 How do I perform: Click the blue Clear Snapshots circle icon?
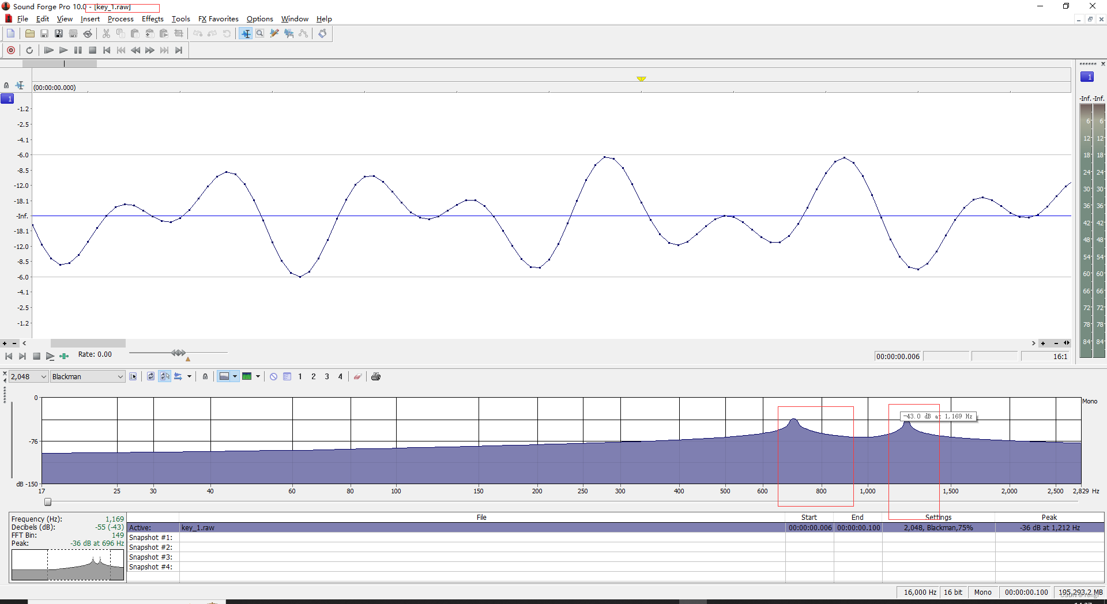coord(274,376)
